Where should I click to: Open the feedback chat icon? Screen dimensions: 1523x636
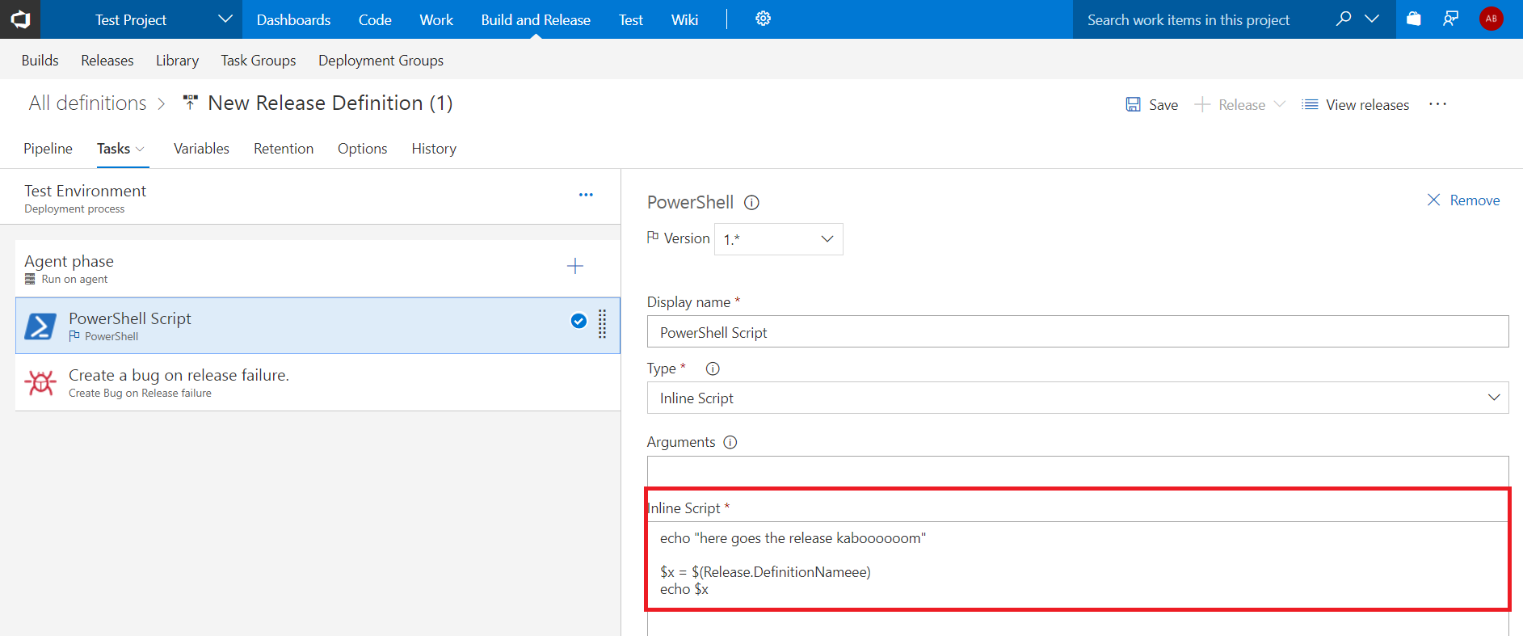click(x=1451, y=19)
